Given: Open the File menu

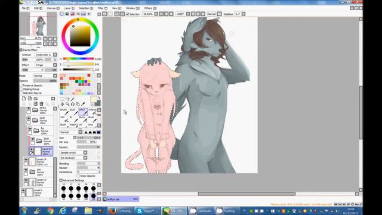Looking at the screenshot, I should pos(25,8).
